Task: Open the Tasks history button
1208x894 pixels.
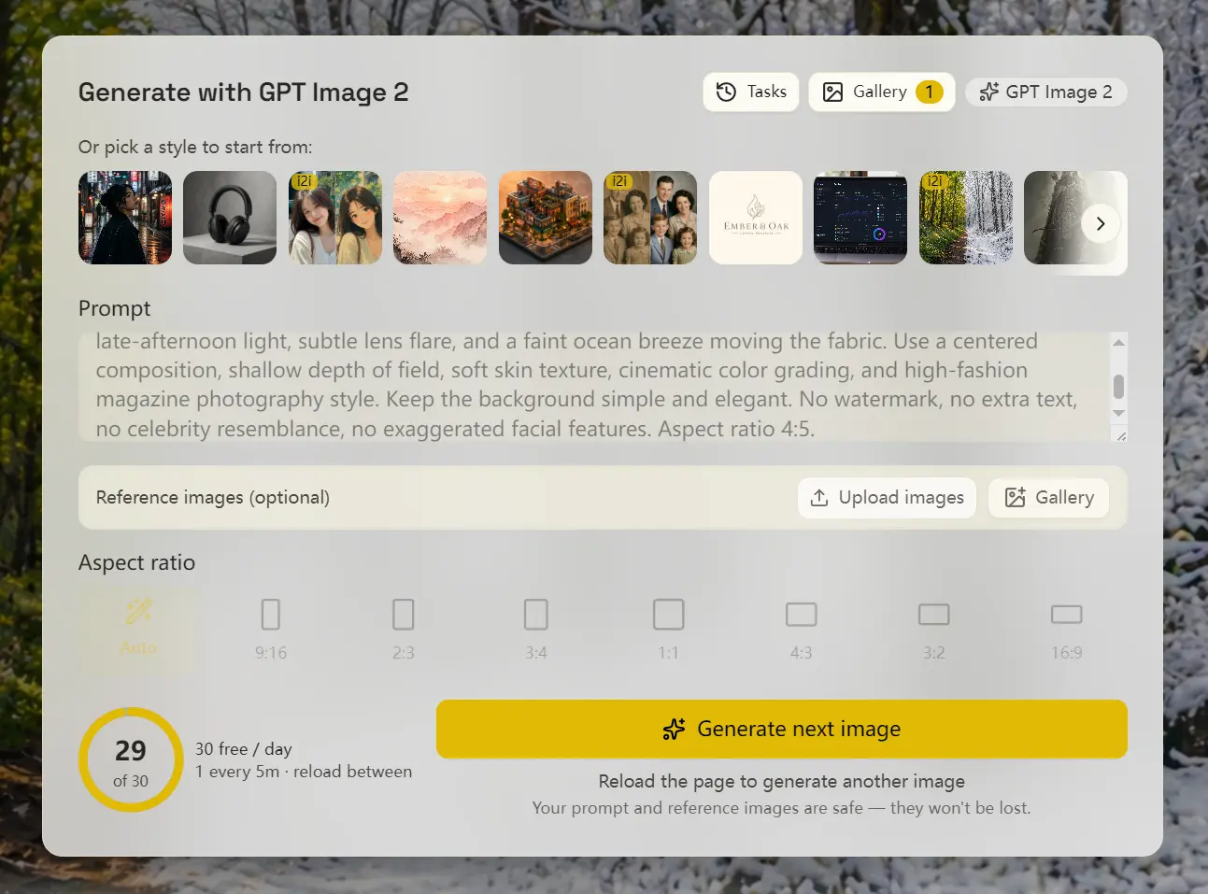Action: pos(750,92)
